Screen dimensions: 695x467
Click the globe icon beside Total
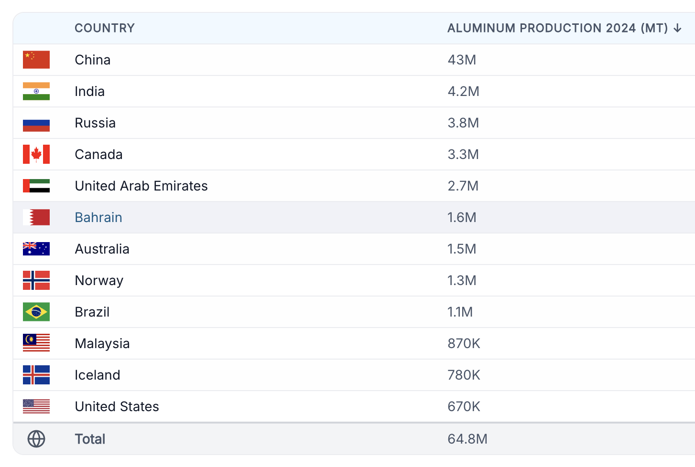point(36,439)
